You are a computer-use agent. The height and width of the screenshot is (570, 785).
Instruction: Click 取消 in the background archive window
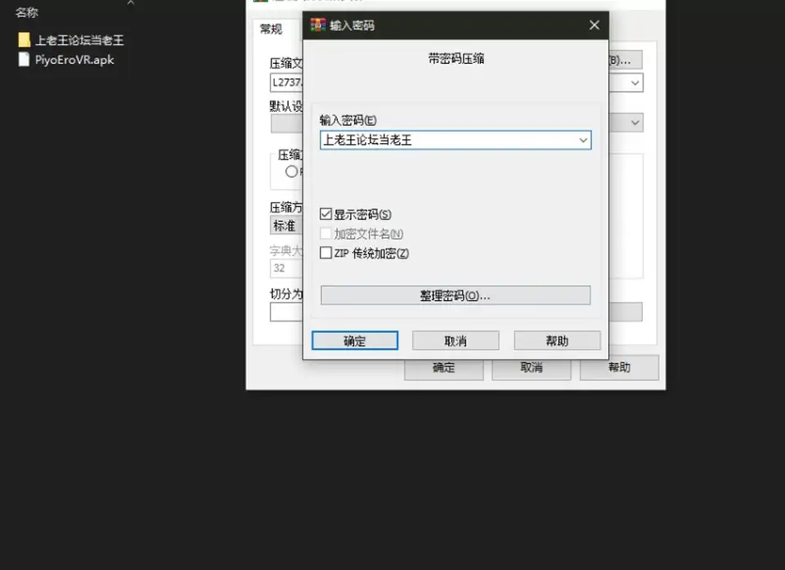[x=532, y=368]
